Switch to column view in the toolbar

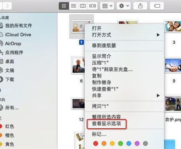[x=83, y=6]
